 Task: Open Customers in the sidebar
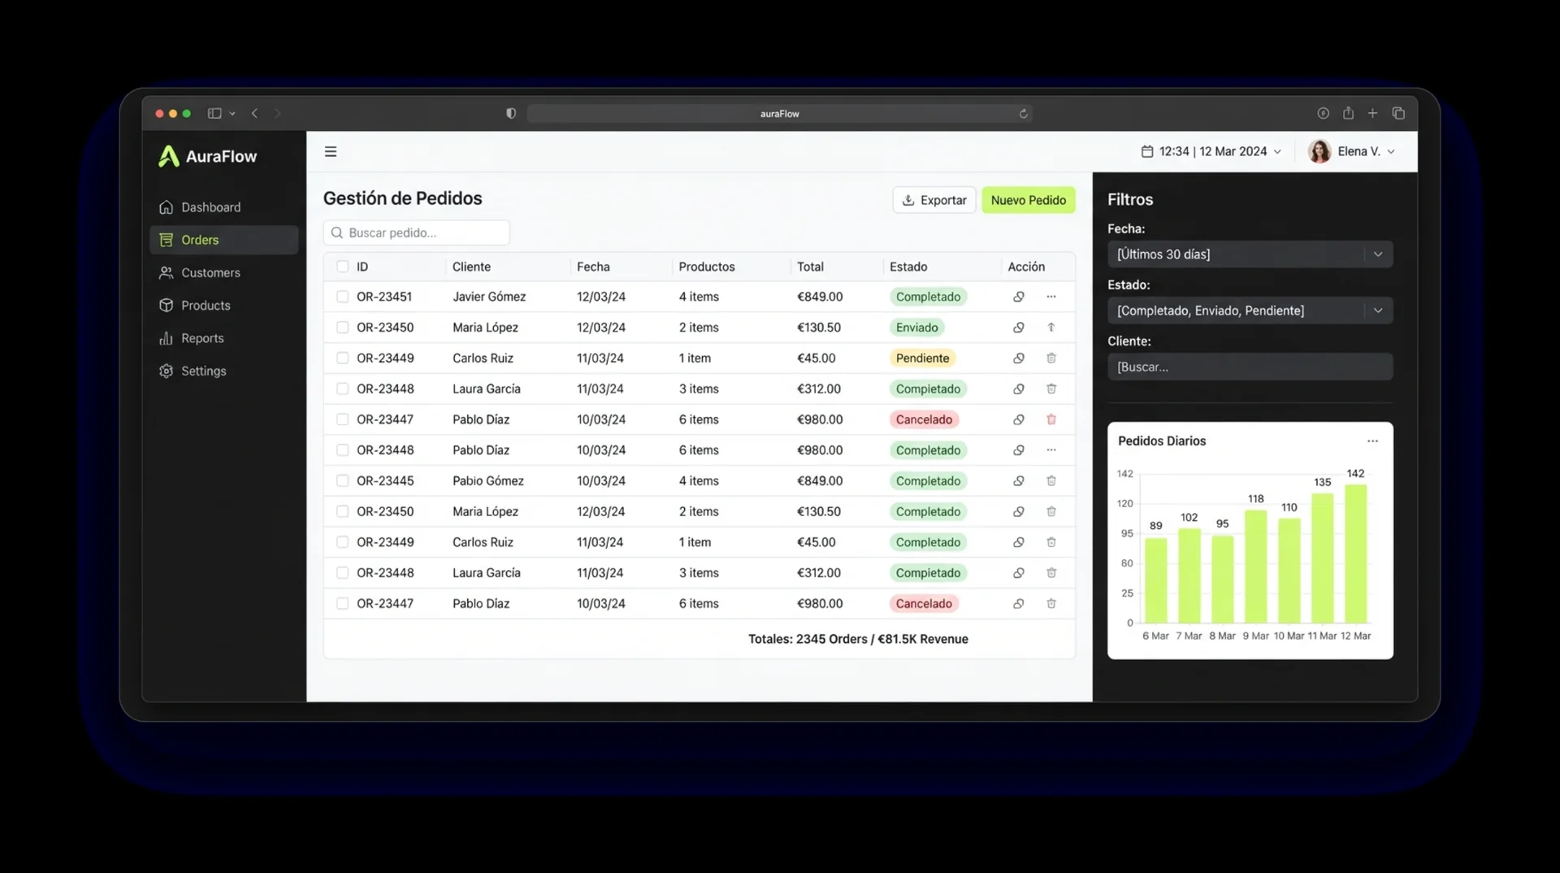[223, 272]
